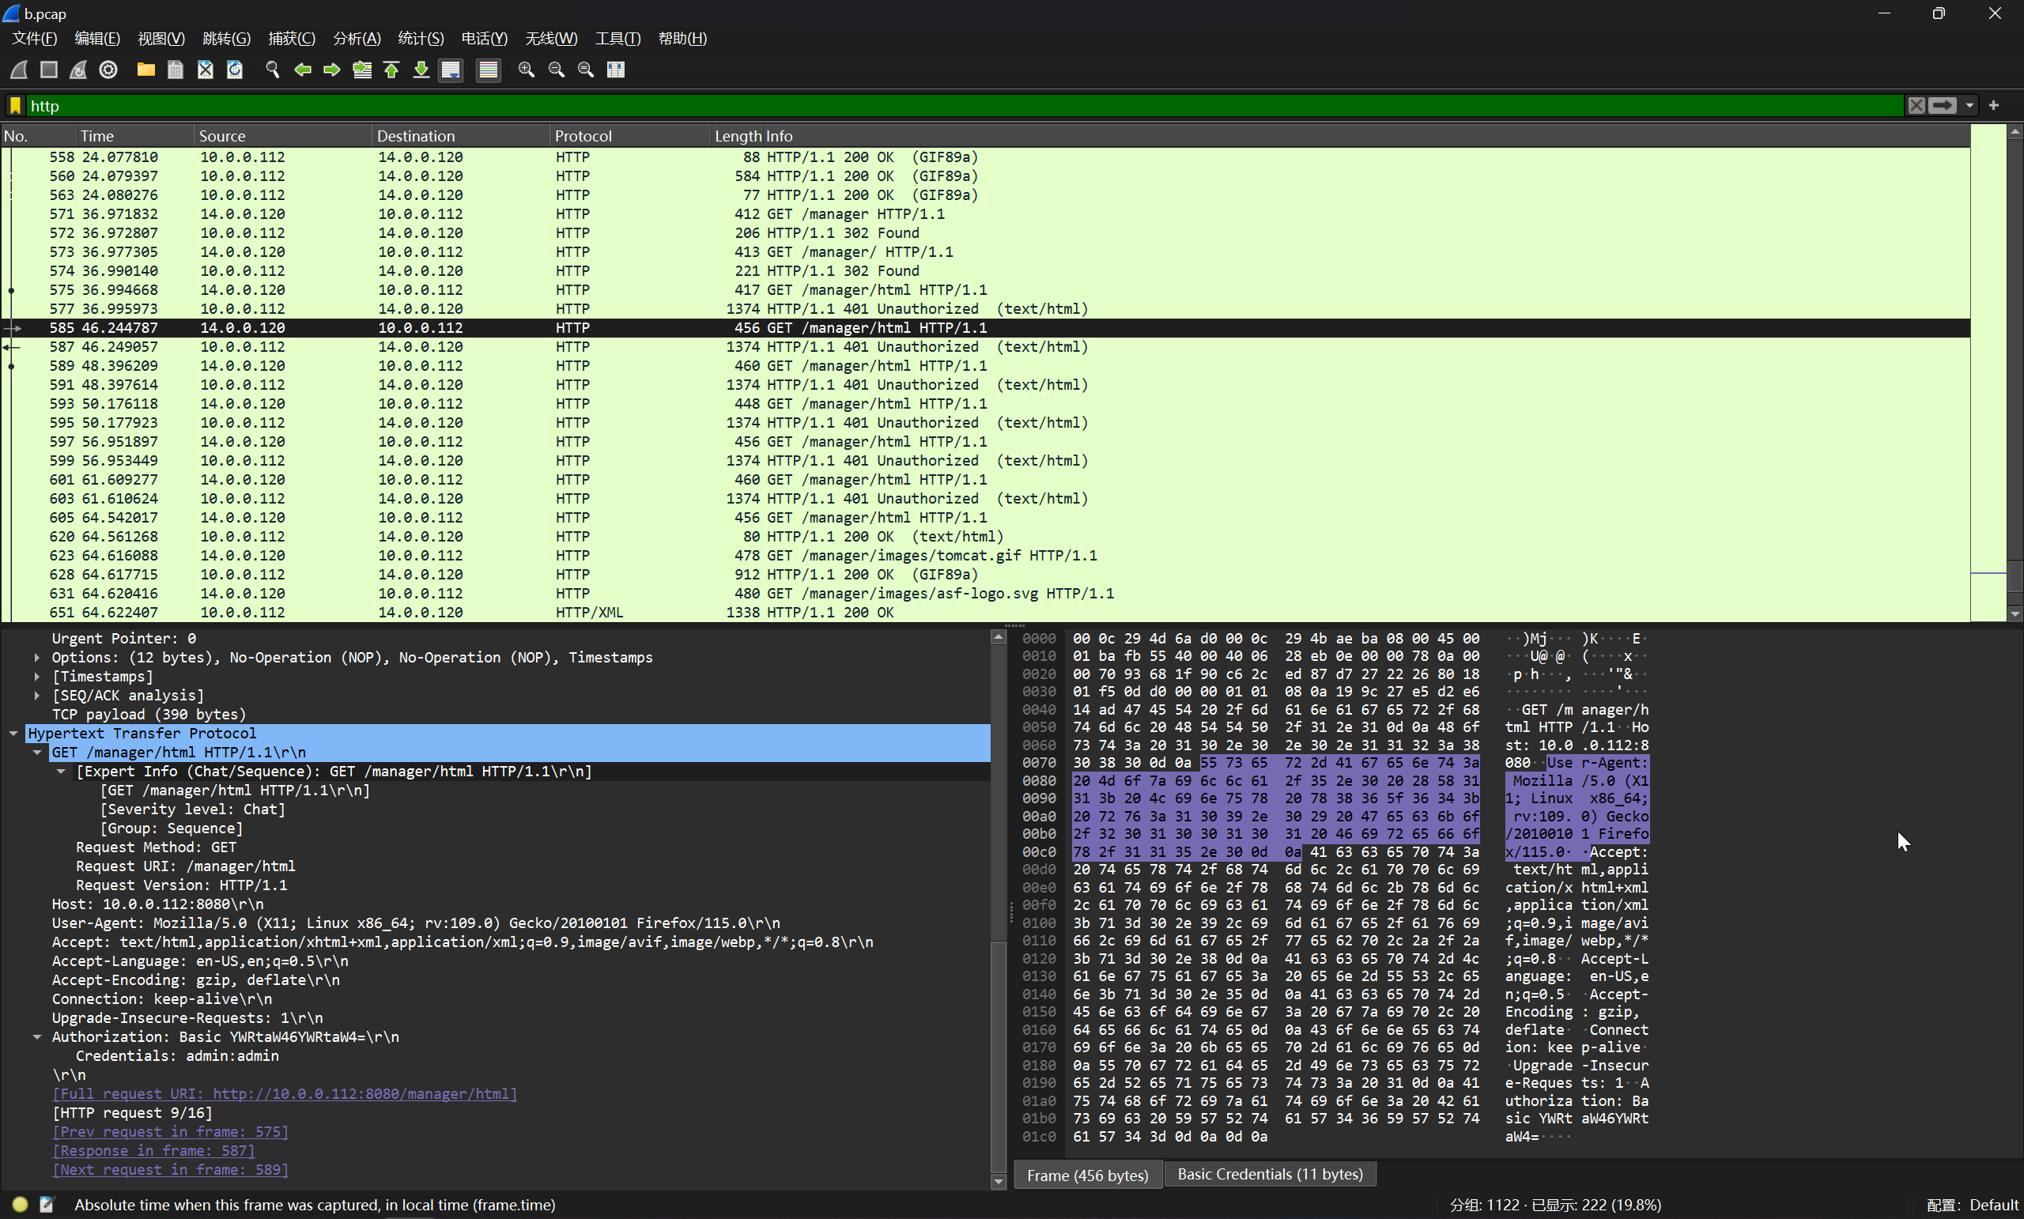Toggle packet list colorization
The height and width of the screenshot is (1219, 2024).
(489, 70)
